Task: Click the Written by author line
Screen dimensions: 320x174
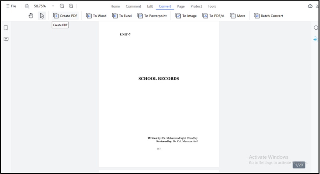Action: point(173,138)
